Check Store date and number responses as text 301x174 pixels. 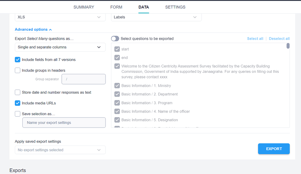click(18, 93)
